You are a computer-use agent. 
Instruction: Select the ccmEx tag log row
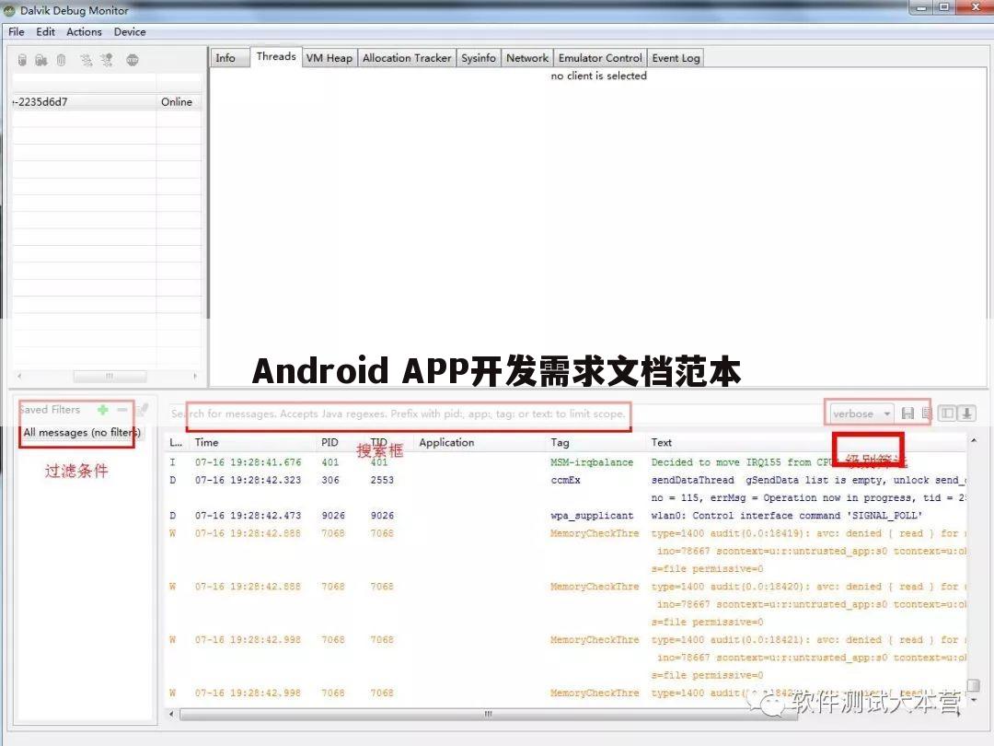click(565, 480)
